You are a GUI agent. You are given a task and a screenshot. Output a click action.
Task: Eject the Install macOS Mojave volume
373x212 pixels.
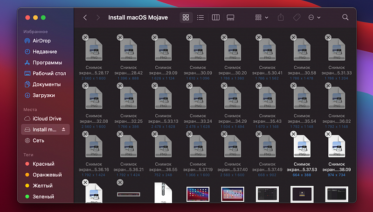(64, 129)
